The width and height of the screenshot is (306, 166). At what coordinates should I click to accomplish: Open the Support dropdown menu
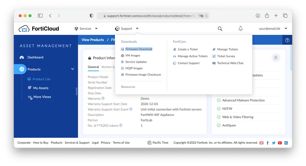pos(127,29)
